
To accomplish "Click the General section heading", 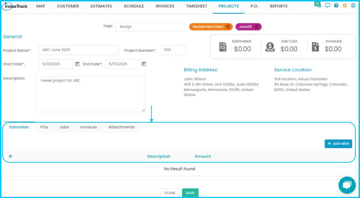I will click(x=12, y=36).
